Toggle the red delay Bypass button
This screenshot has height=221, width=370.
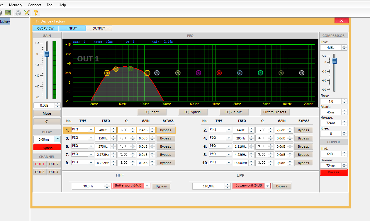click(47, 148)
